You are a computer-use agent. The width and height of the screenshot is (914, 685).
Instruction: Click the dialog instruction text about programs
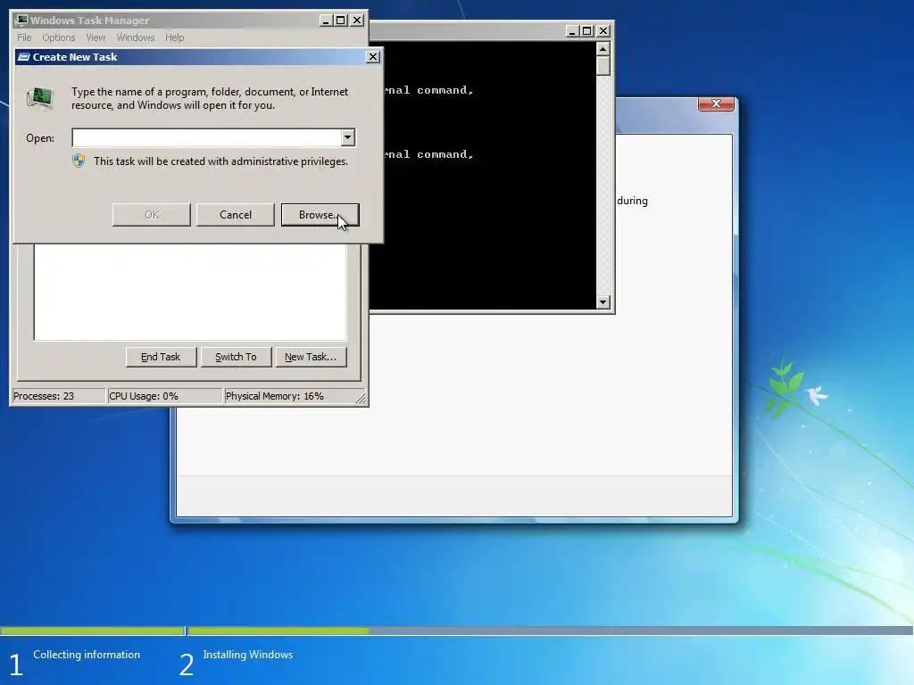pos(210,98)
